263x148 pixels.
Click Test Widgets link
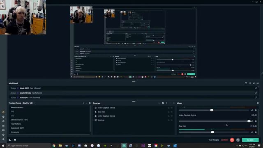[214, 140]
